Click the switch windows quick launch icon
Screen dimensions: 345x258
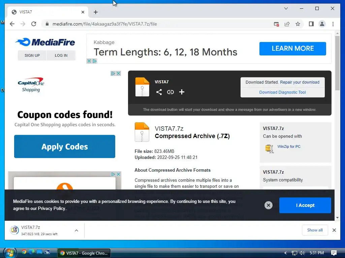pos(47,252)
